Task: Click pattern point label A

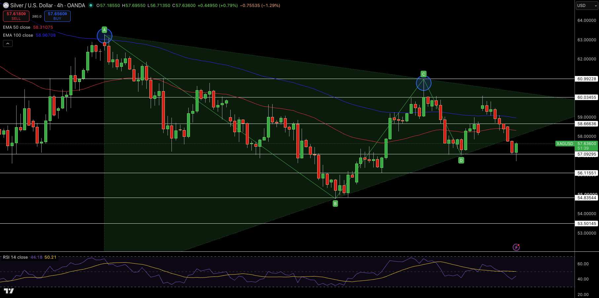Action: point(104,30)
